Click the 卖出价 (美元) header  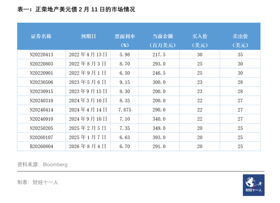[x=240, y=41]
